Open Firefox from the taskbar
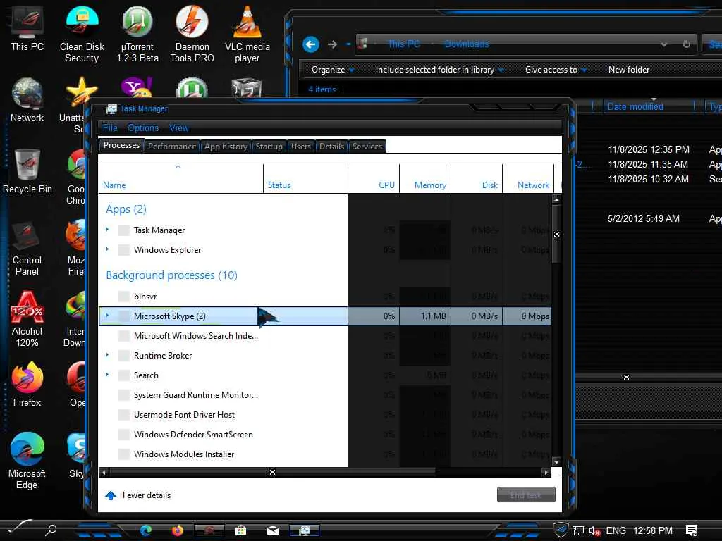Screen dimensions: 722x541 click(x=177, y=530)
